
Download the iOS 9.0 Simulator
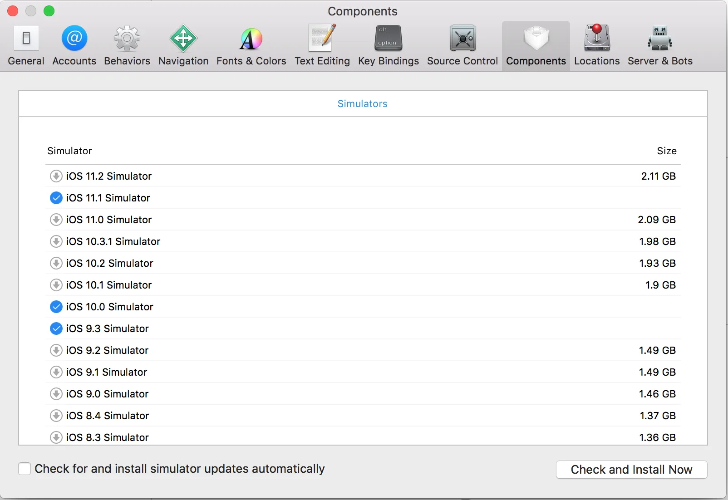pyautogui.click(x=56, y=394)
